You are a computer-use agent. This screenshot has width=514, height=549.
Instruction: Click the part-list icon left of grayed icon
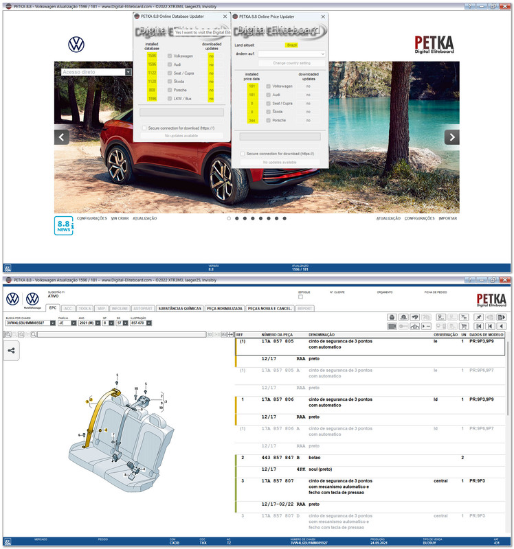pyautogui.click(x=440, y=317)
